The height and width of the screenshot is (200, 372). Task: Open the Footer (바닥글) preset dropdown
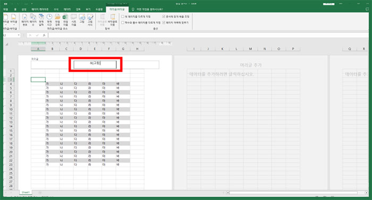click(x=14, y=20)
